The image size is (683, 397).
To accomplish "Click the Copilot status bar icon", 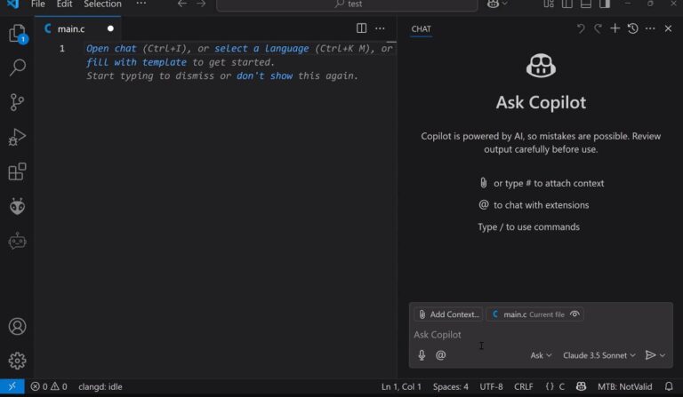I will tap(581, 386).
